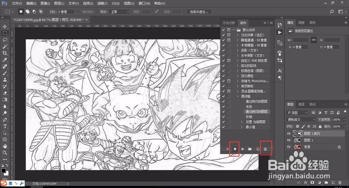Click Play Selection in Actions panel
This screenshot has width=349, height=188.
243,149
